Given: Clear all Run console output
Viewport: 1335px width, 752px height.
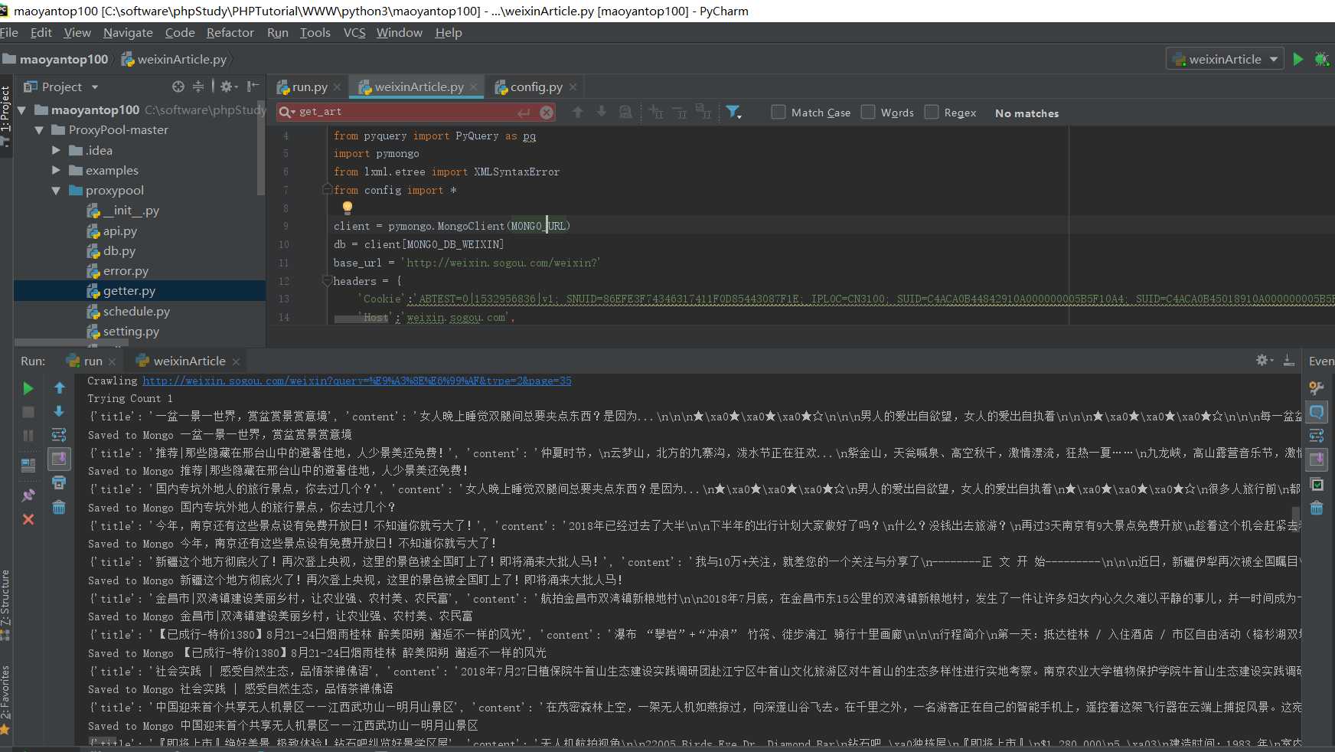Looking at the screenshot, I should pos(59,507).
